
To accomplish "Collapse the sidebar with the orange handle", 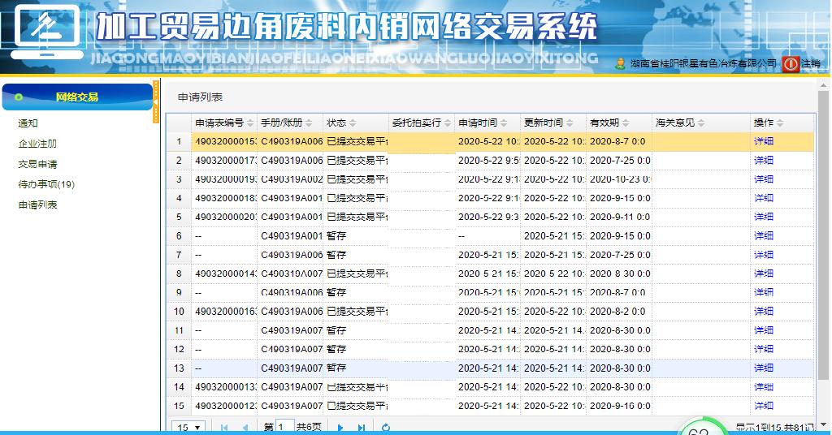I will point(155,101).
